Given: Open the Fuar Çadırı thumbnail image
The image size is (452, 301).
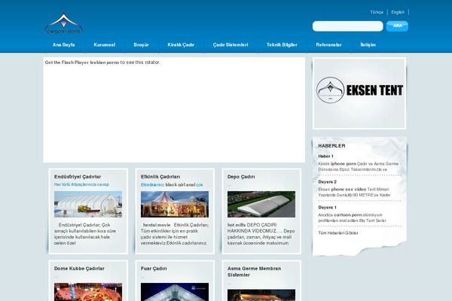Looking at the screenshot, I should 175,292.
